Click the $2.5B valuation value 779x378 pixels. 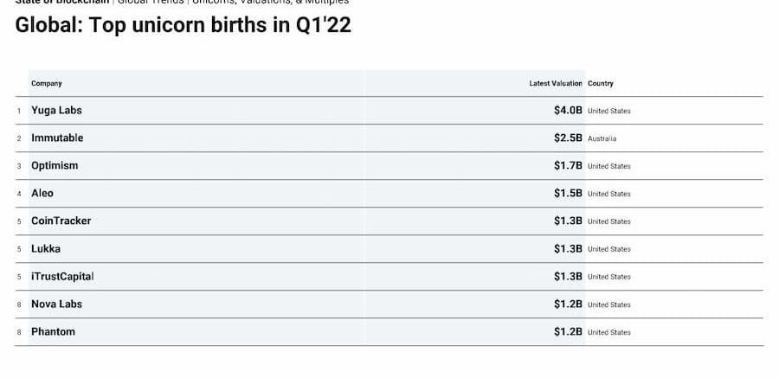tap(568, 138)
